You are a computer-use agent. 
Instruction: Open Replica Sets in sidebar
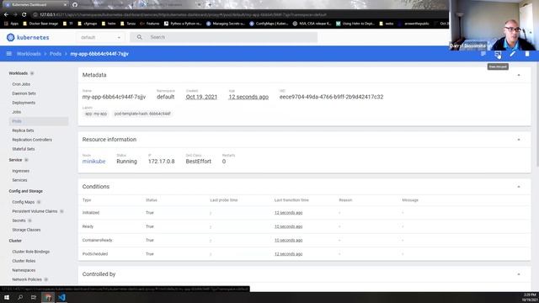[23, 130]
